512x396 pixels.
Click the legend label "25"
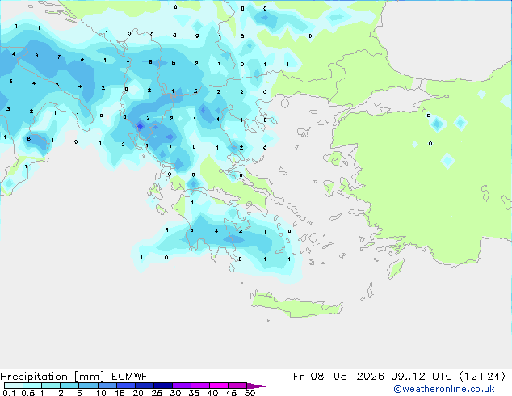tap(157, 393)
